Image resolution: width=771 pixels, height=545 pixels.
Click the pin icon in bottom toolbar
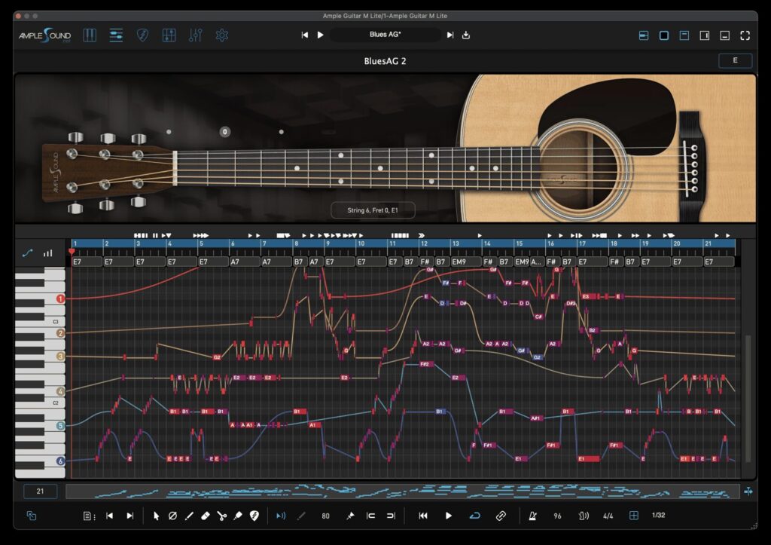[x=350, y=516]
